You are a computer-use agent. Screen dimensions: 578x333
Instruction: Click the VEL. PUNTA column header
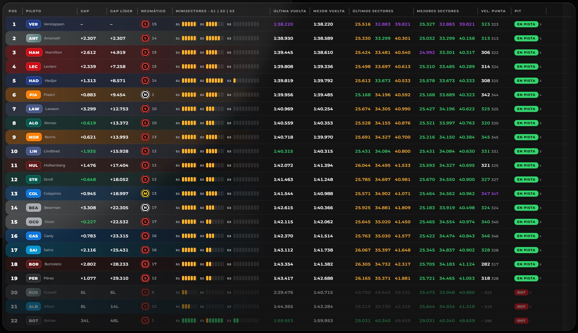493,11
